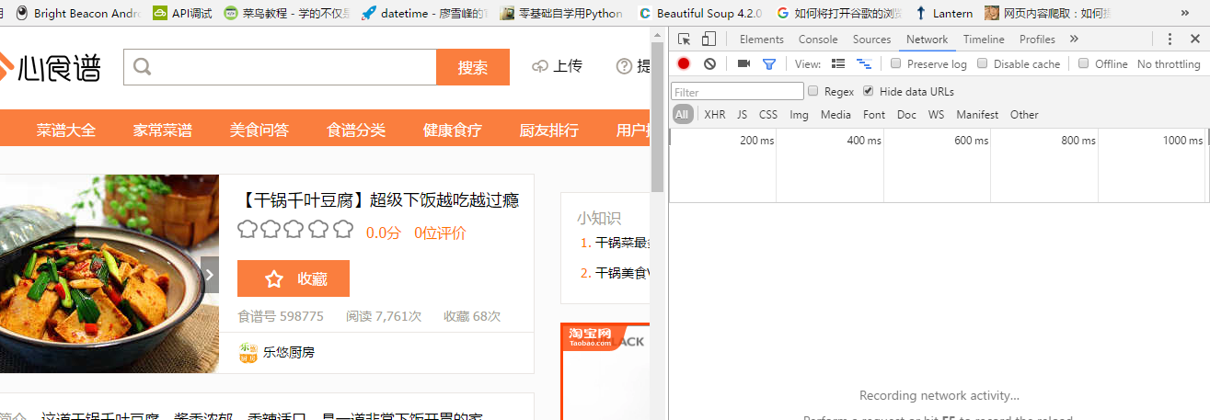Check the Disable cache option

[983, 64]
